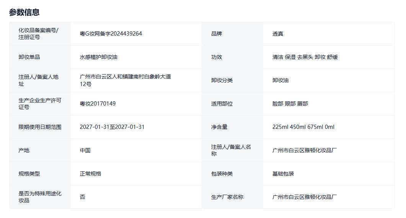
Task: Click the specification type value 正常规格
Action: 90,174
